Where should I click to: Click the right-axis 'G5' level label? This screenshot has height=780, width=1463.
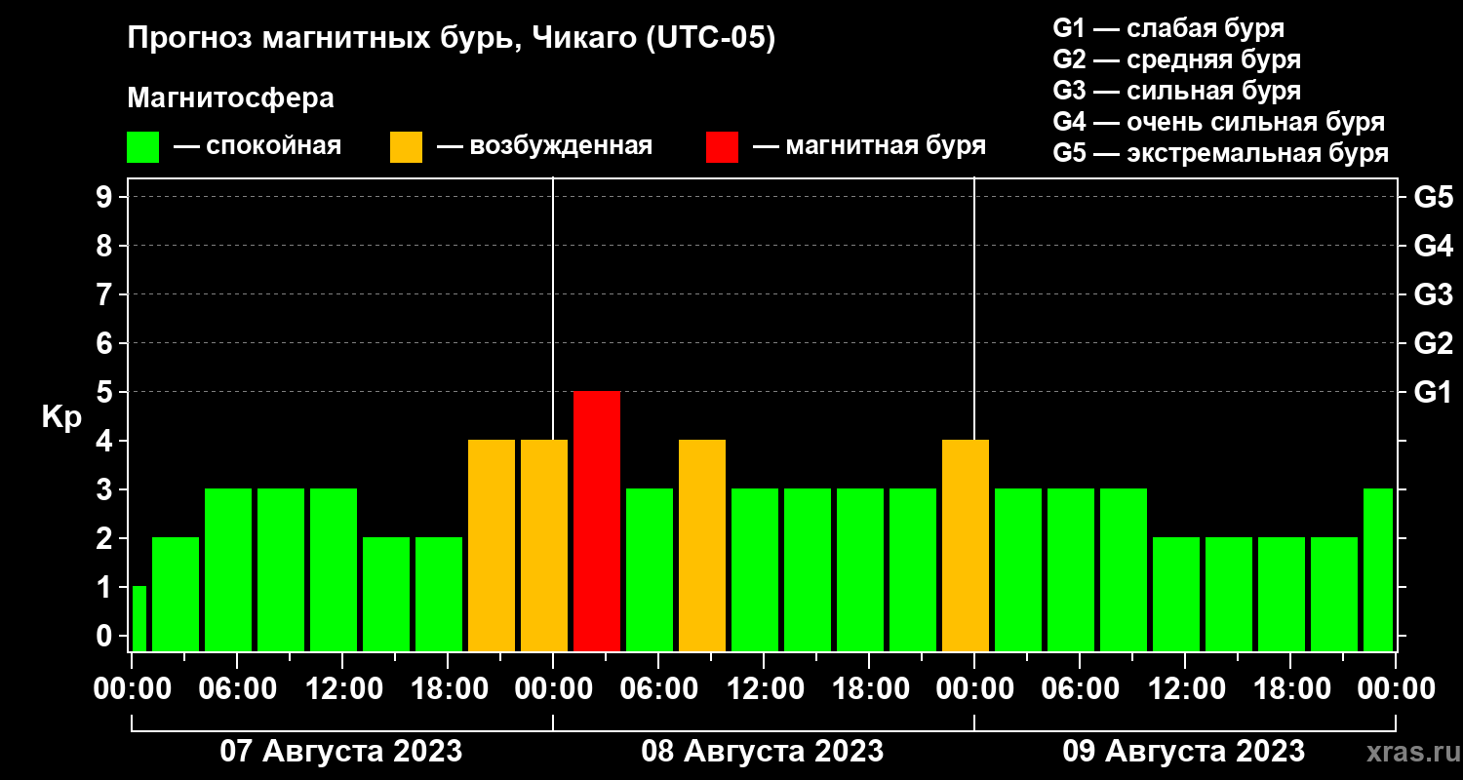1433,197
